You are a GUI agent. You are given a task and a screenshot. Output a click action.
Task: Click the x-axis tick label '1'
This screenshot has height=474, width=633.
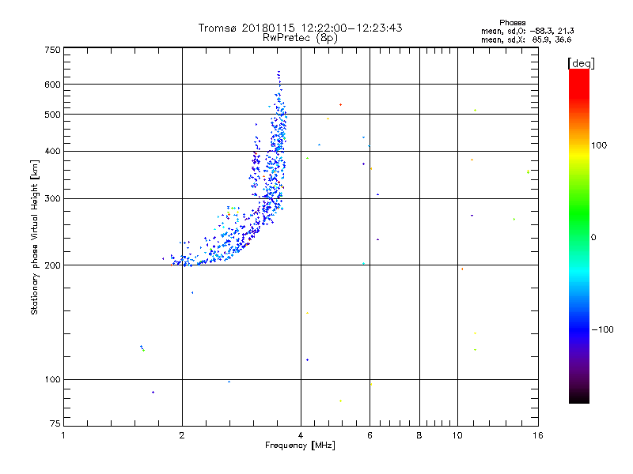pyautogui.click(x=63, y=435)
